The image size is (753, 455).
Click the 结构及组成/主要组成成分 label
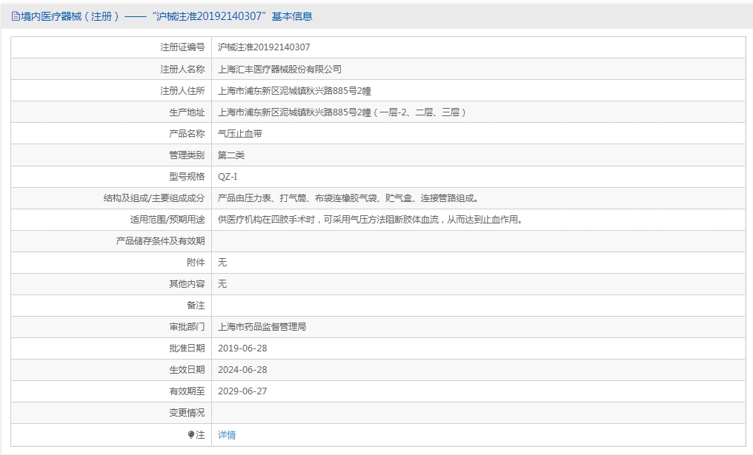[154, 198]
